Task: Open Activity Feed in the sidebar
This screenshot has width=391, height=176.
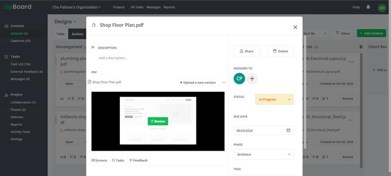Action: [x=20, y=132]
